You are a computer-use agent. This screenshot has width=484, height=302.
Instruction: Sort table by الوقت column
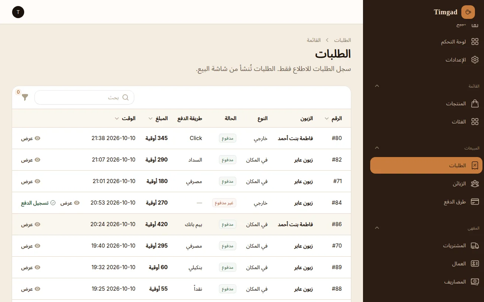click(125, 118)
